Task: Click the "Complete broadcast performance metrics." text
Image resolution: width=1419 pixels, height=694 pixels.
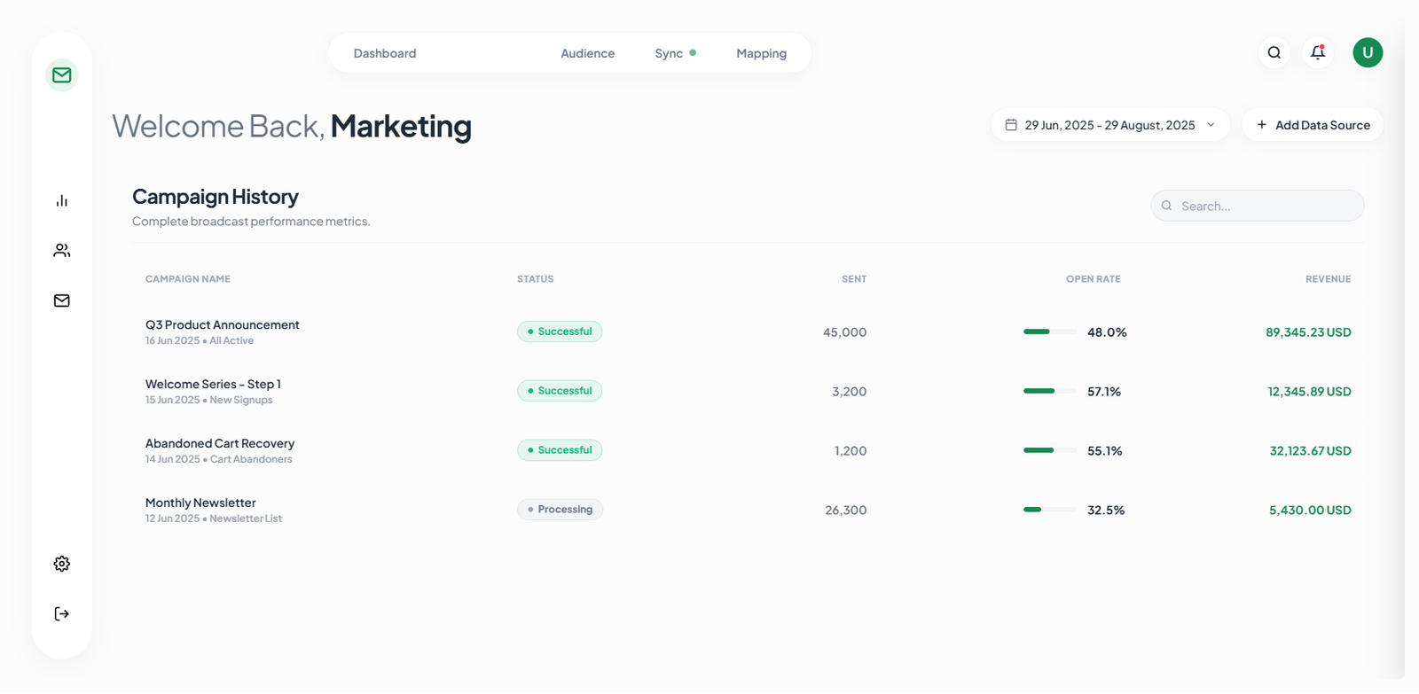Action: (x=251, y=222)
